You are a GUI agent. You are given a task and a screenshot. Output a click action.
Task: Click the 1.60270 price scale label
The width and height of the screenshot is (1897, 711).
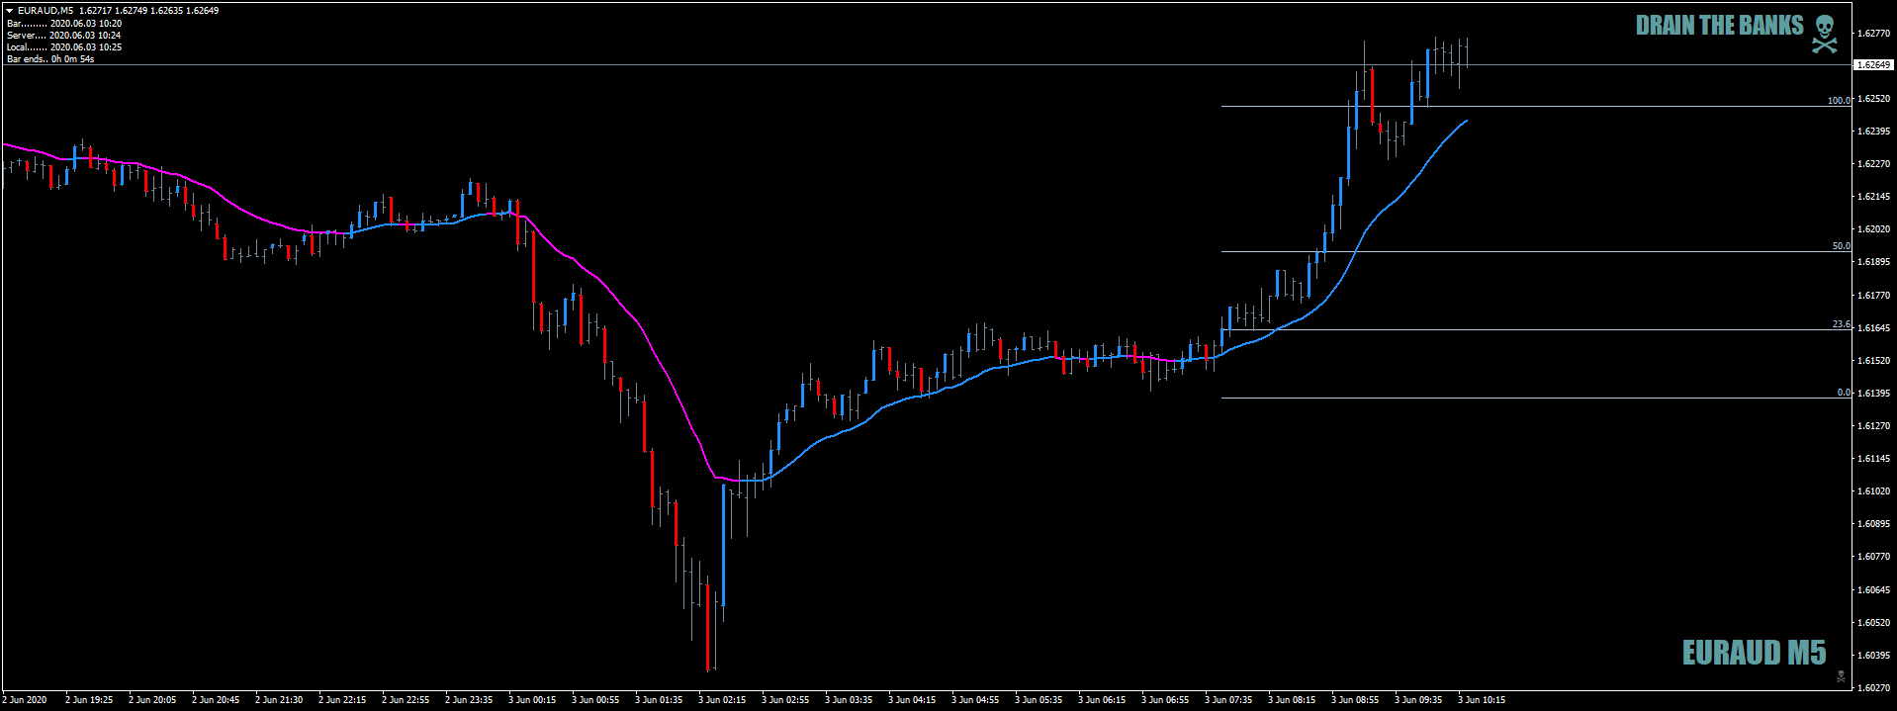click(1873, 688)
